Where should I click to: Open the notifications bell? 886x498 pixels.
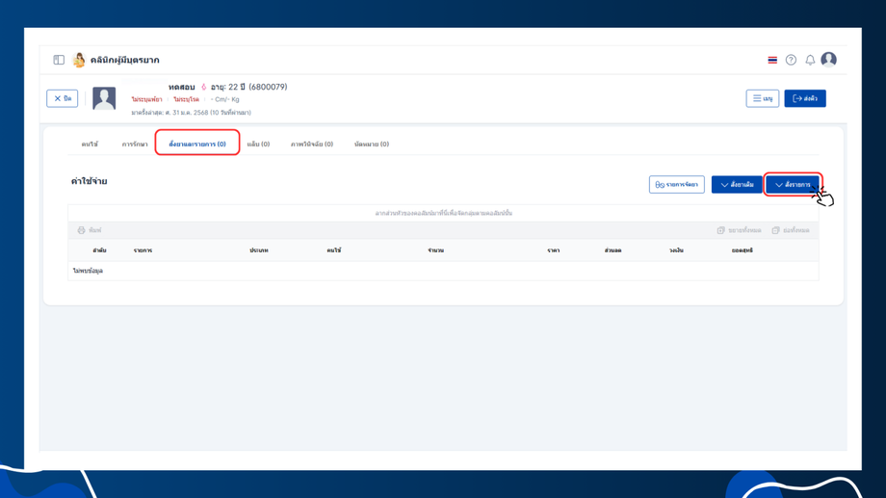[x=810, y=60]
